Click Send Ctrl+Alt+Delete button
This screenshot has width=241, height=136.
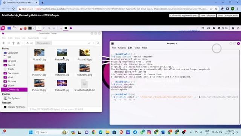228,15
